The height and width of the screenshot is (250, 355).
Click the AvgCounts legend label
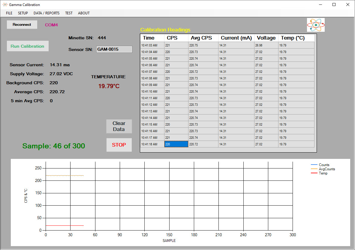point(327,169)
